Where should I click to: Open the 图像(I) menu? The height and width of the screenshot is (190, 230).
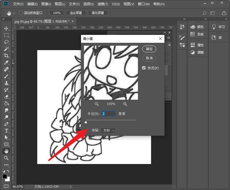pyautogui.click(x=46, y=4)
